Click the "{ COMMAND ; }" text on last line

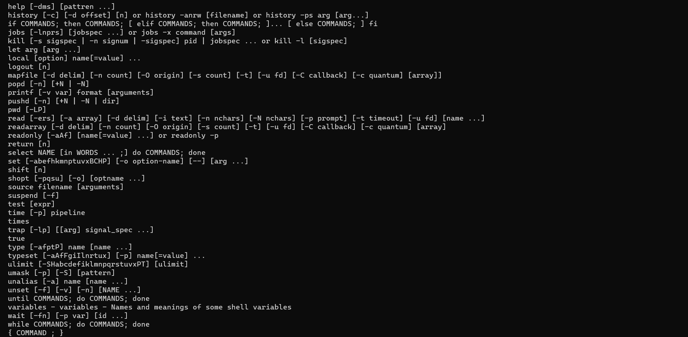point(35,333)
